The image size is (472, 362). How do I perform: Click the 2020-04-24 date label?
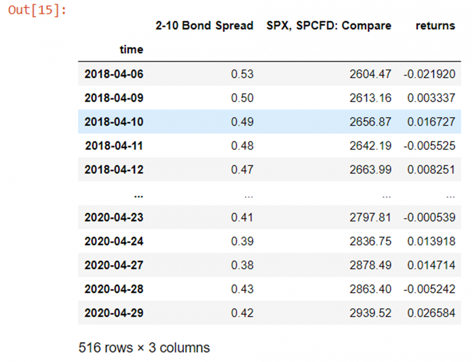pyautogui.click(x=114, y=241)
